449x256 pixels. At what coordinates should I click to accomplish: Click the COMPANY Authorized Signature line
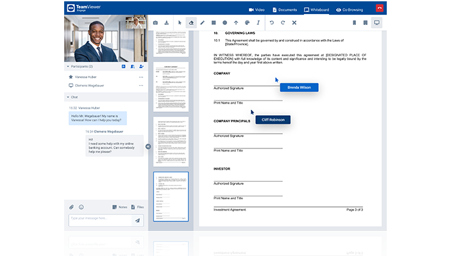pos(248,86)
